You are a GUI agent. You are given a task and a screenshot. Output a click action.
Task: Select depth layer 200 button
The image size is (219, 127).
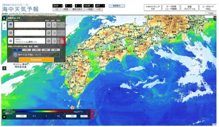(46, 50)
